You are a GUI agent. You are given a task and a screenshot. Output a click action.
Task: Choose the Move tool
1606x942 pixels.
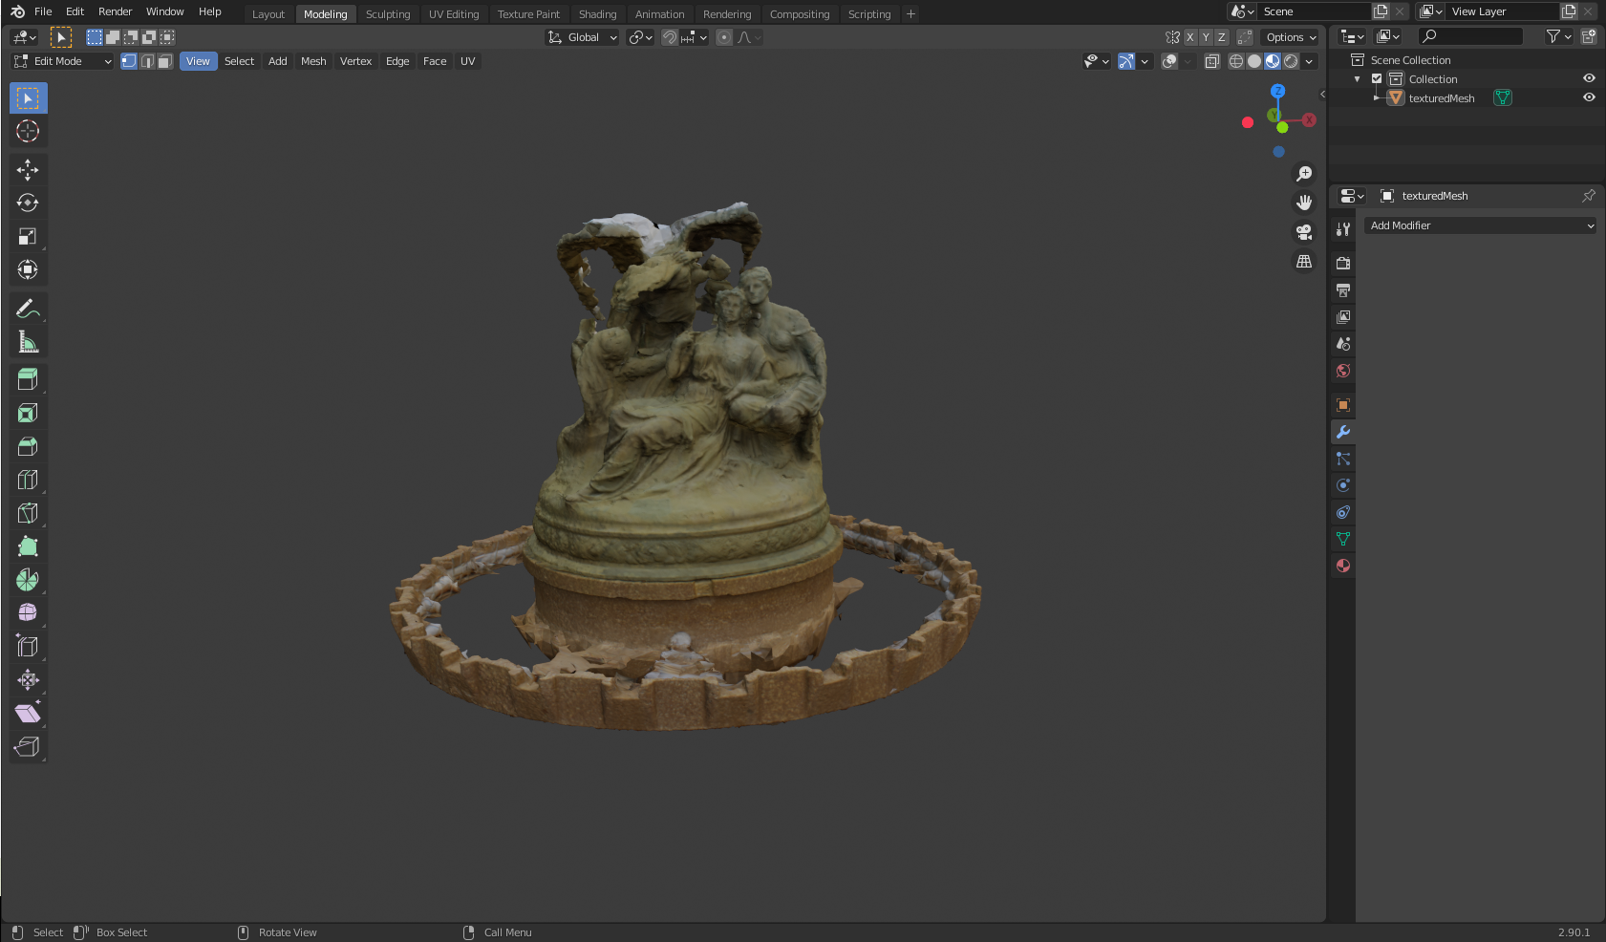(28, 170)
